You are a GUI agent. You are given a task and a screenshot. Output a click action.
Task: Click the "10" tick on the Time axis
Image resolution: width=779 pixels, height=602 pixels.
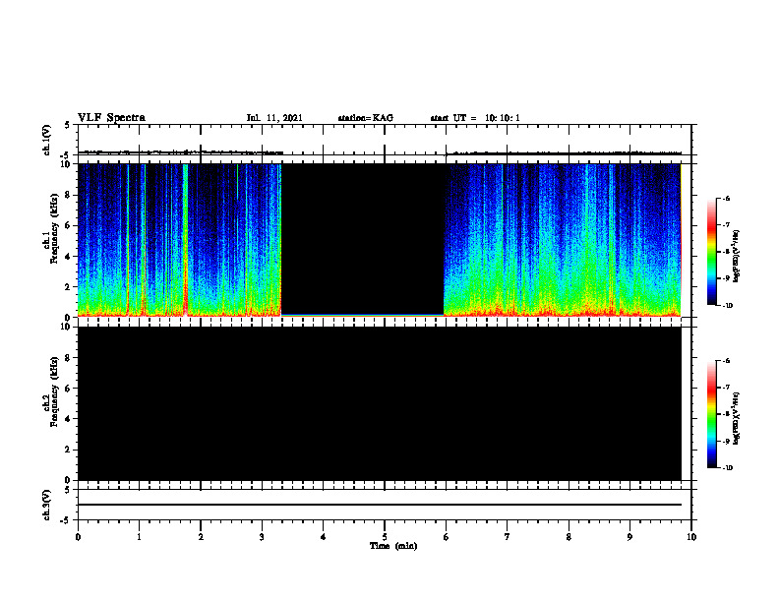pos(691,537)
